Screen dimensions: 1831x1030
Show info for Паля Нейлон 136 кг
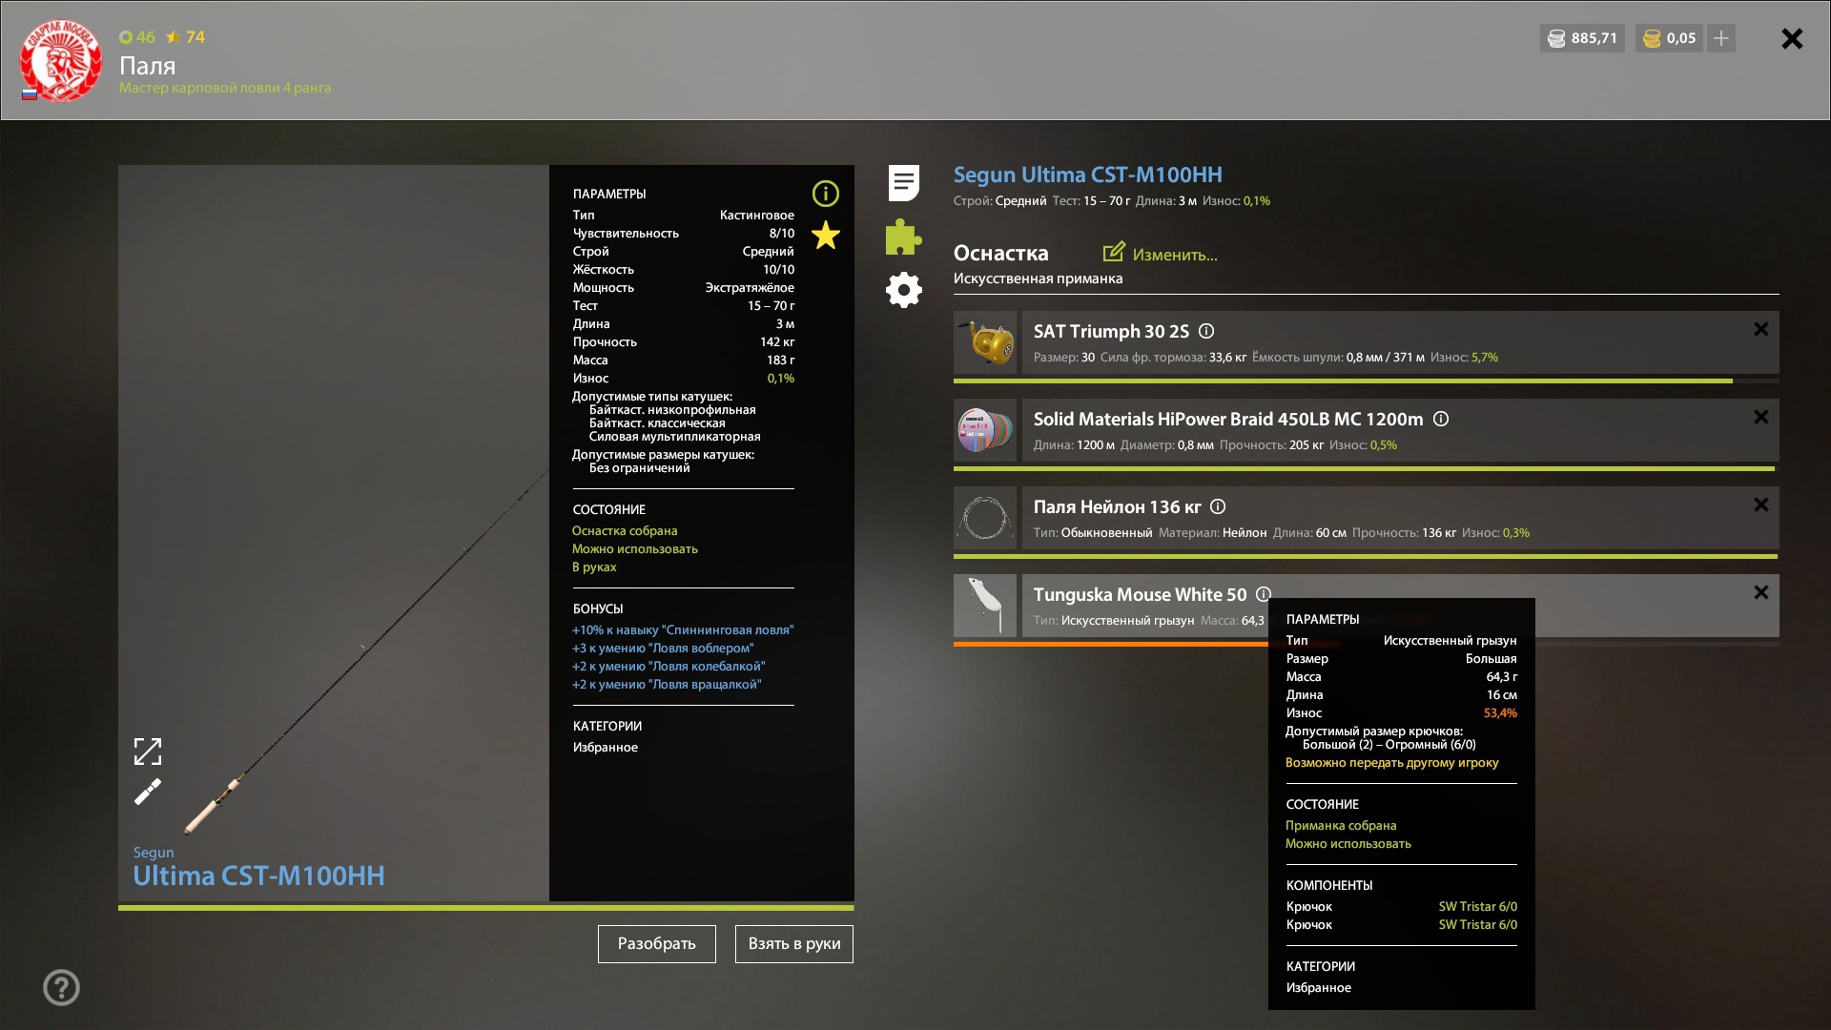tap(1218, 506)
